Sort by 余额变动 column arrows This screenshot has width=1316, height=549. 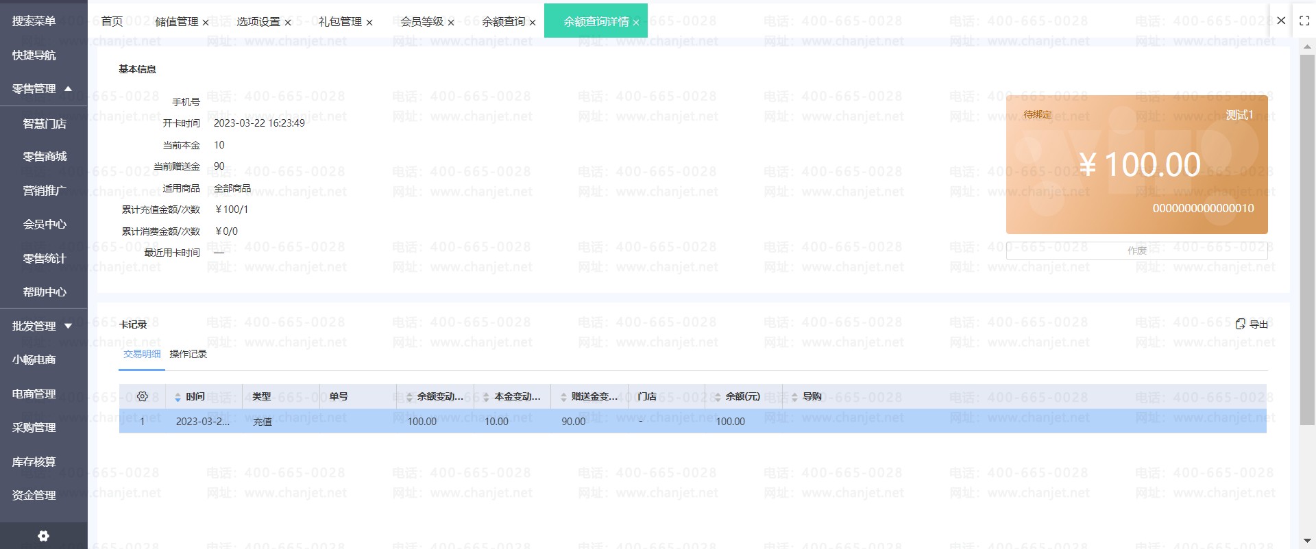click(410, 397)
